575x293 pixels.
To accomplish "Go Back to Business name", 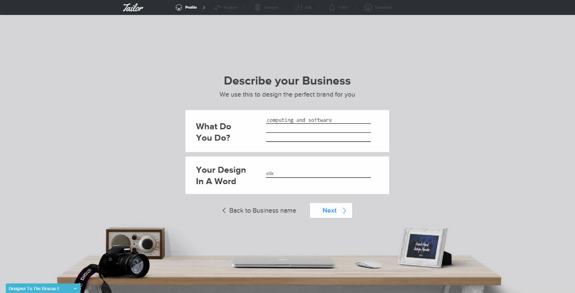I will [262, 211].
